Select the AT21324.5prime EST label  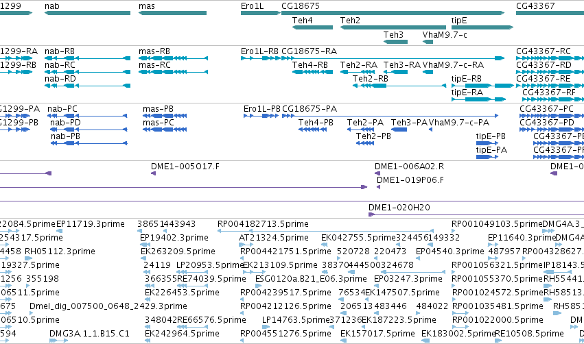tap(274, 238)
